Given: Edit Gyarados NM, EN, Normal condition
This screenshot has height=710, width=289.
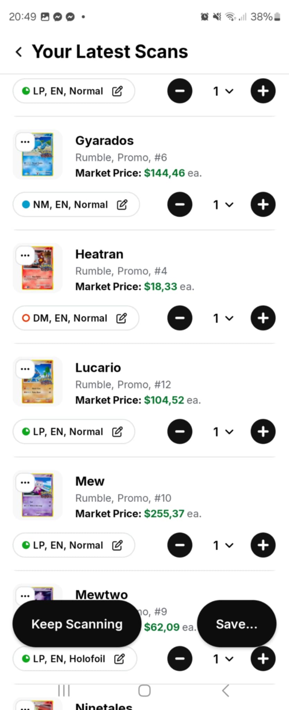Looking at the screenshot, I should (76, 205).
